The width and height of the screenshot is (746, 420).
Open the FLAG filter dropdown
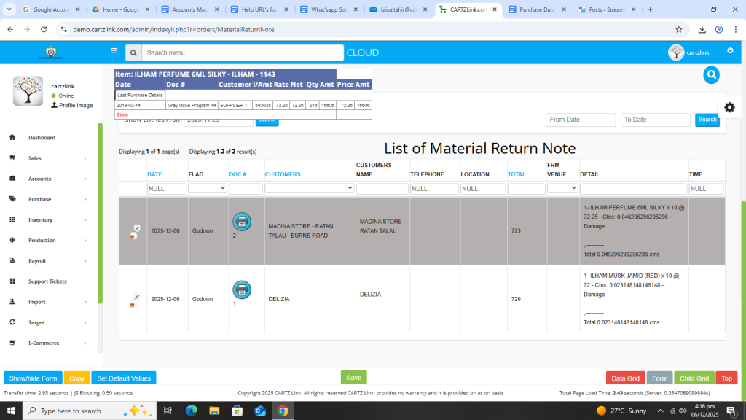(x=207, y=188)
